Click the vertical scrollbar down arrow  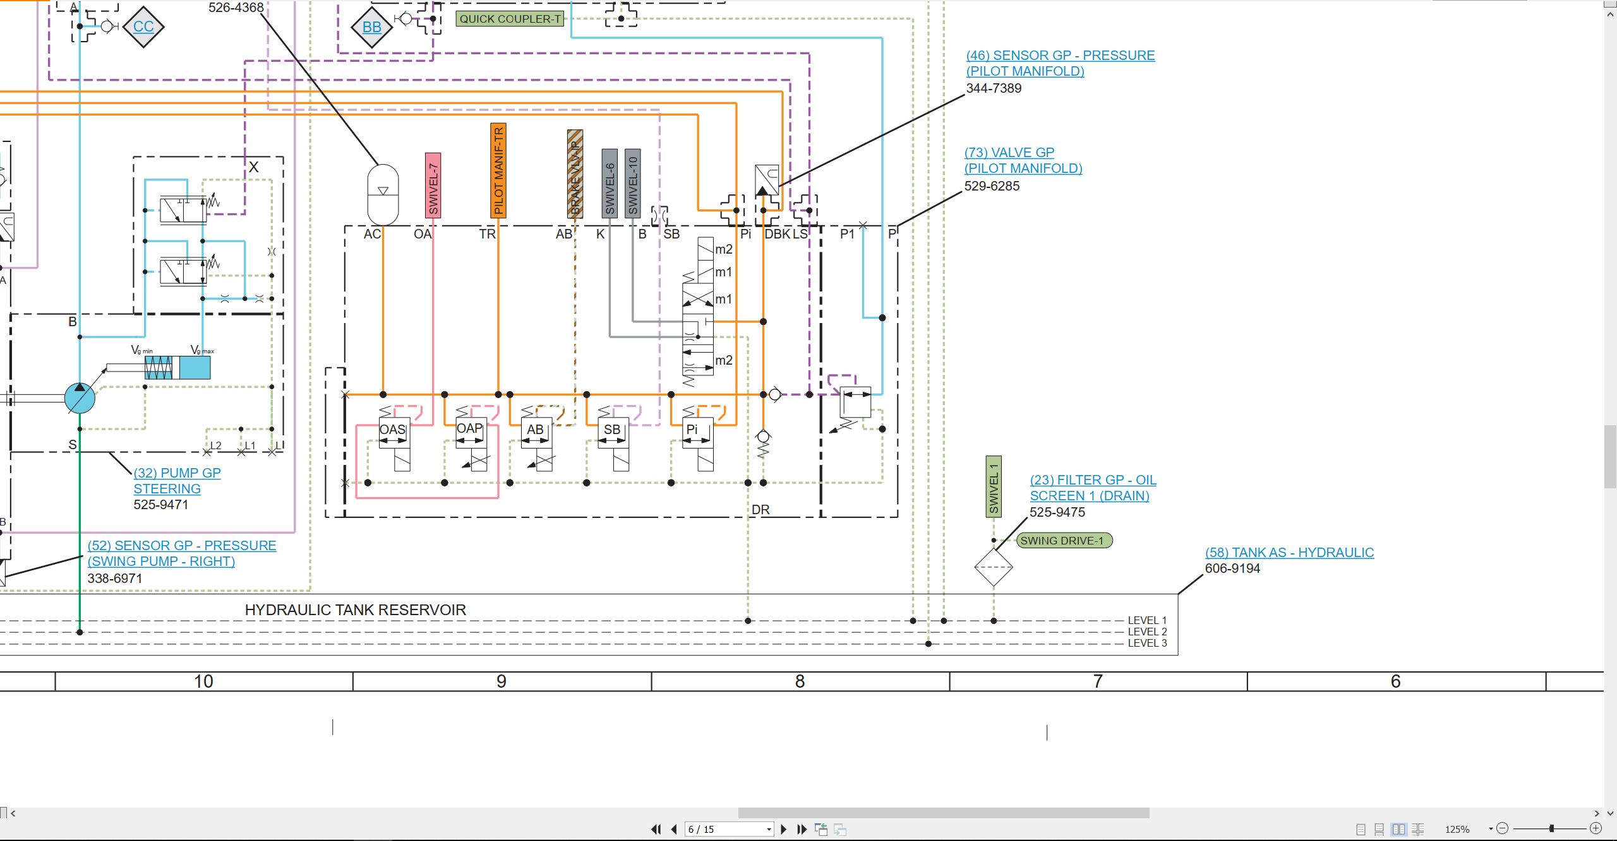click(x=1610, y=813)
